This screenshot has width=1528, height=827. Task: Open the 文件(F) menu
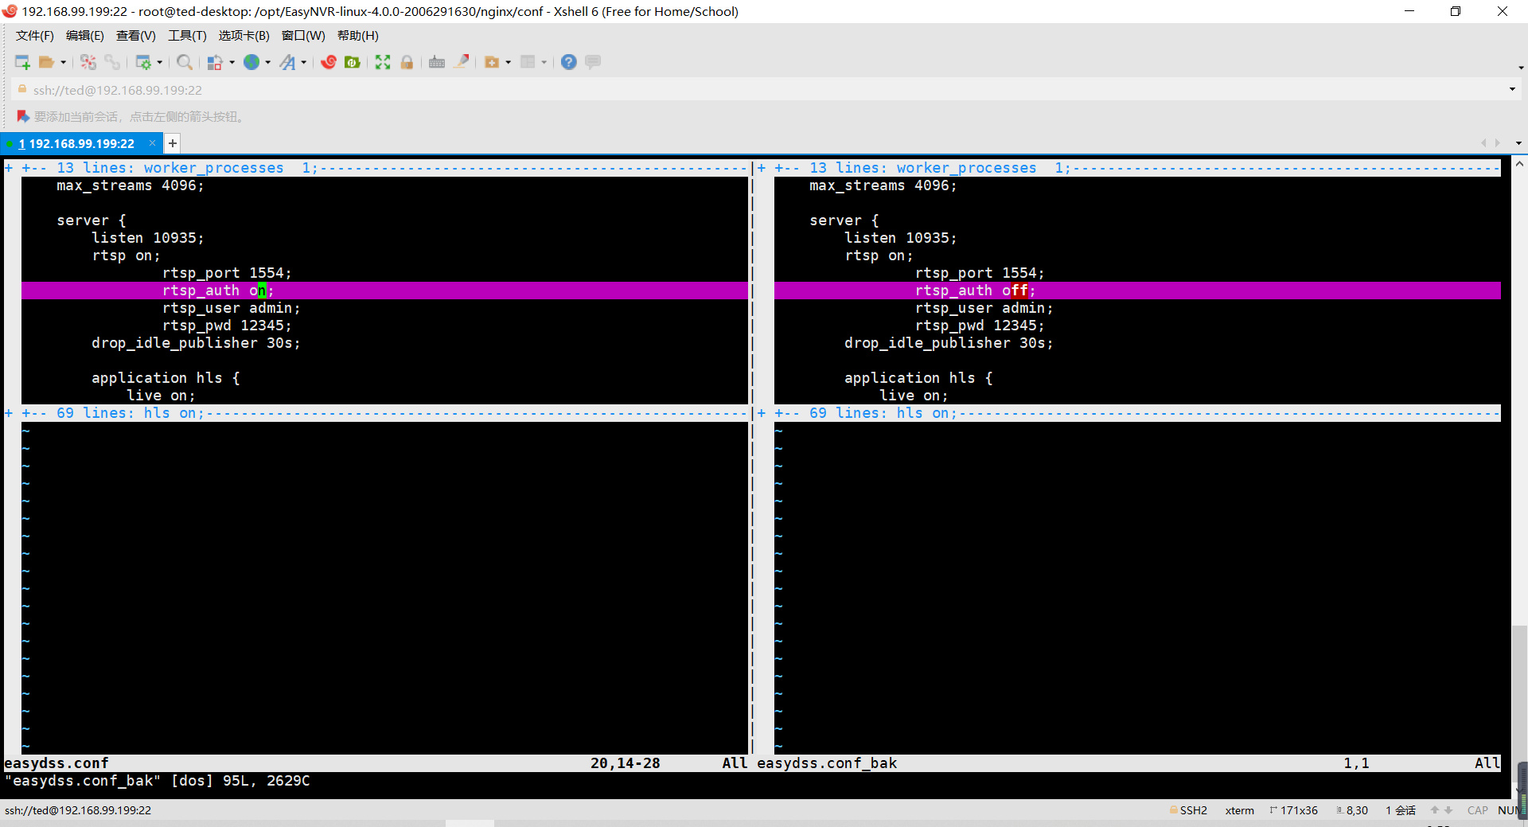(35, 35)
